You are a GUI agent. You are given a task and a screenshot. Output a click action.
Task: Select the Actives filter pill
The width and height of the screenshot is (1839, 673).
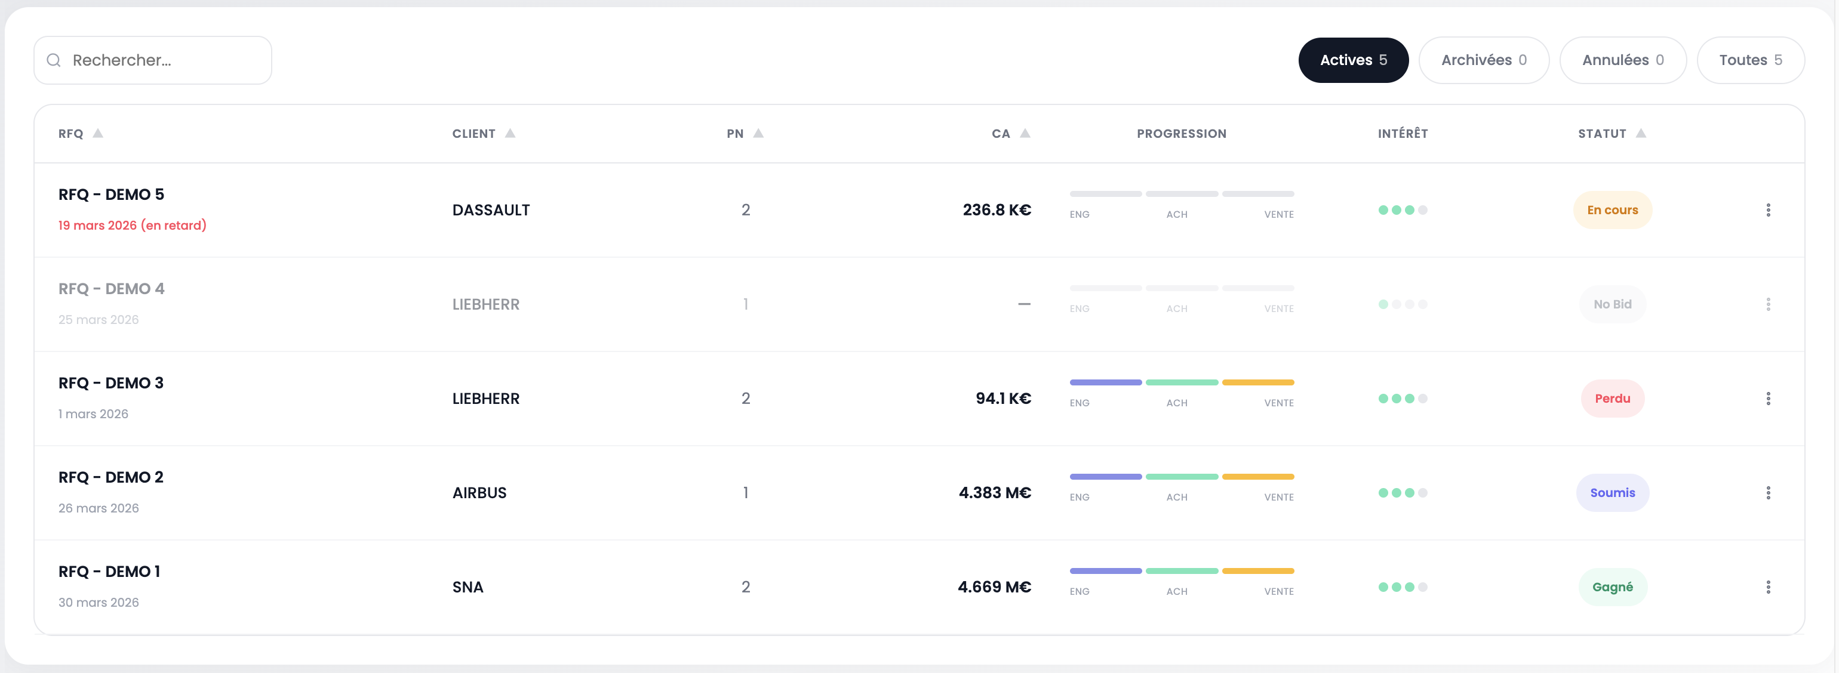(x=1353, y=61)
